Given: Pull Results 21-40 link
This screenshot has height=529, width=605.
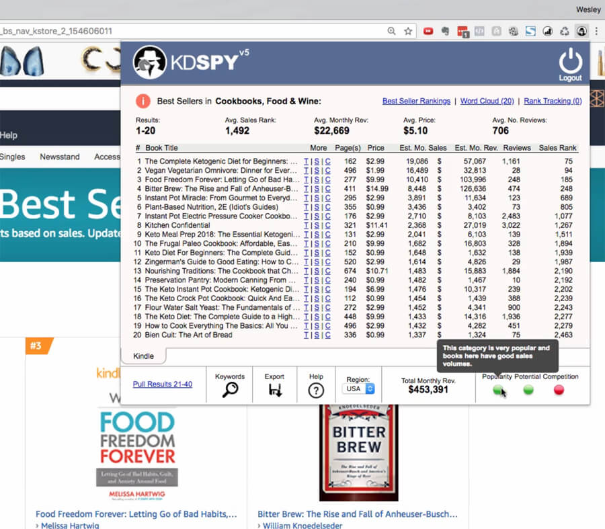Looking at the screenshot, I should tap(163, 384).
